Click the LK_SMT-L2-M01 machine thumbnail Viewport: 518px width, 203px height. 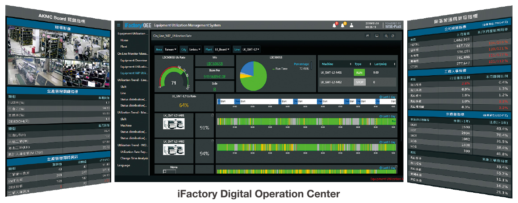pos(174,123)
